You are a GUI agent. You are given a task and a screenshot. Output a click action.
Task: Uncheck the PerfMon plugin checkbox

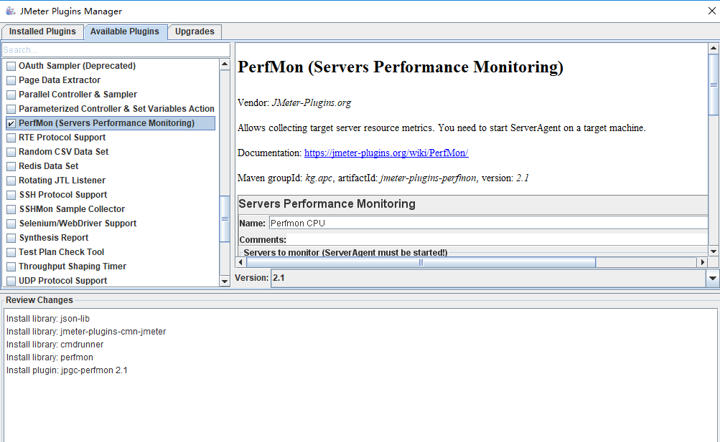coord(11,123)
